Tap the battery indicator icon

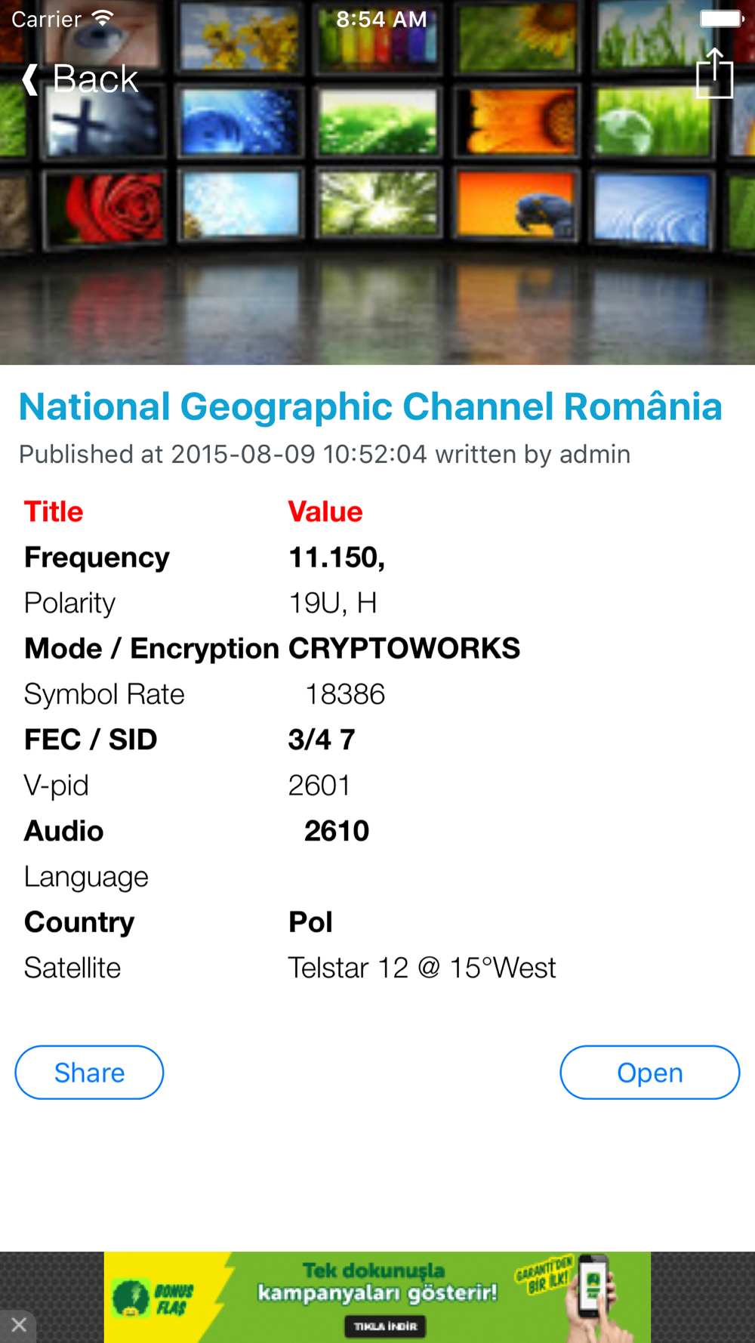pos(721,19)
